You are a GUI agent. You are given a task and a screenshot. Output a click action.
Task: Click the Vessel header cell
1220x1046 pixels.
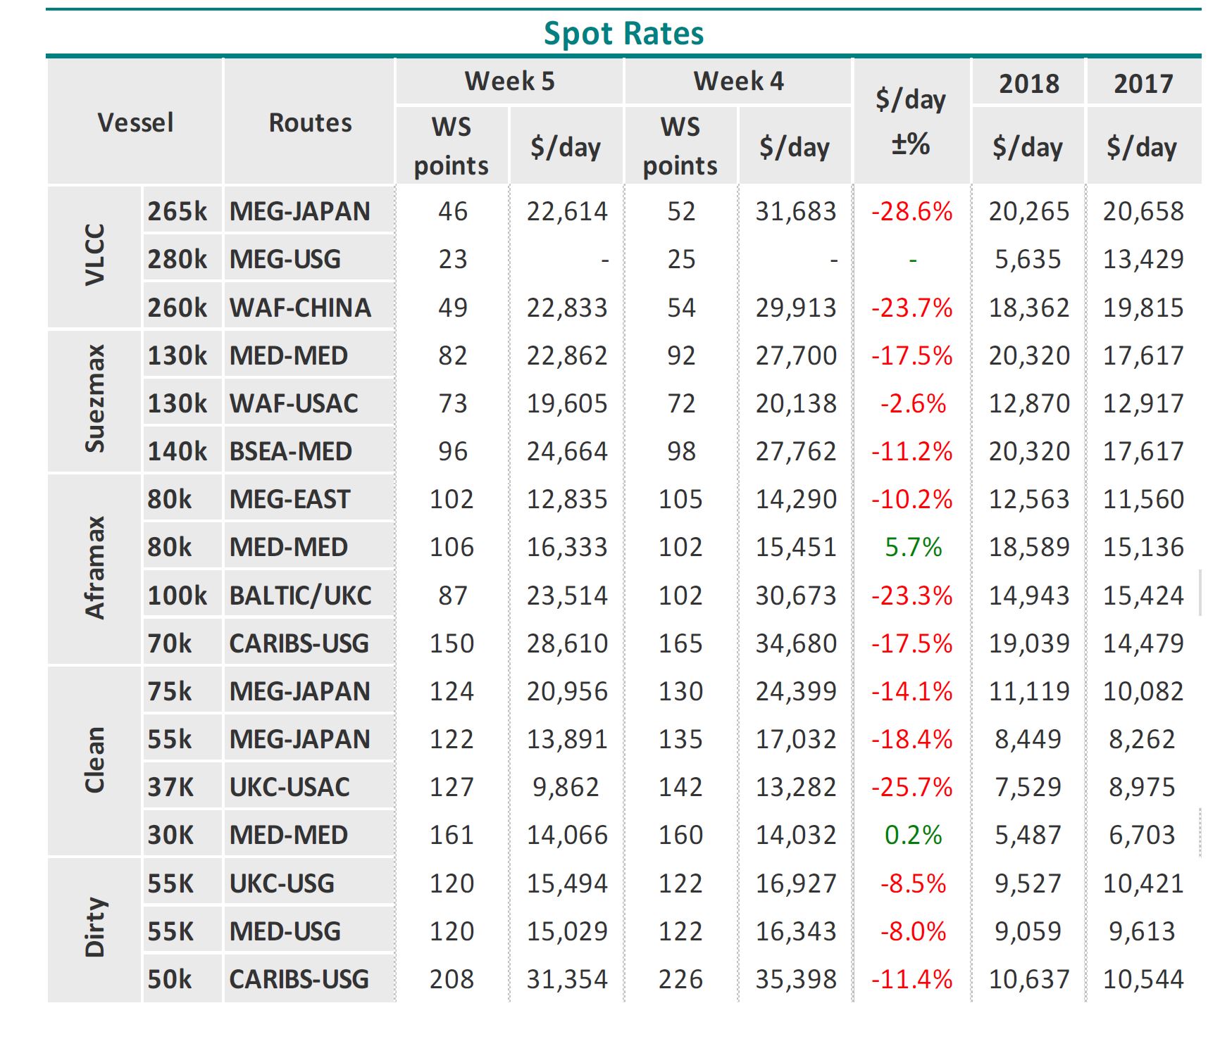pyautogui.click(x=135, y=122)
